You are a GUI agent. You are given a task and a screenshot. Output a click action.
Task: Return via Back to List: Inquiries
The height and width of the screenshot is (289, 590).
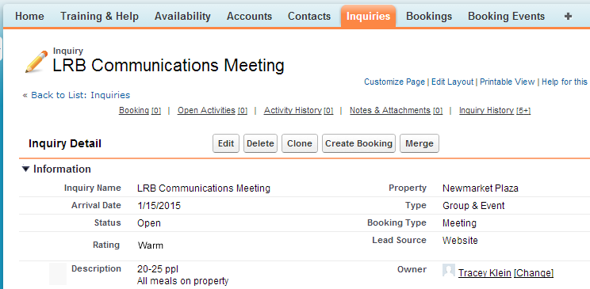[81, 95]
